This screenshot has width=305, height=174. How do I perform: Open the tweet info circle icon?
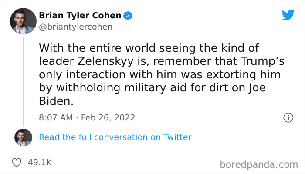point(288,117)
